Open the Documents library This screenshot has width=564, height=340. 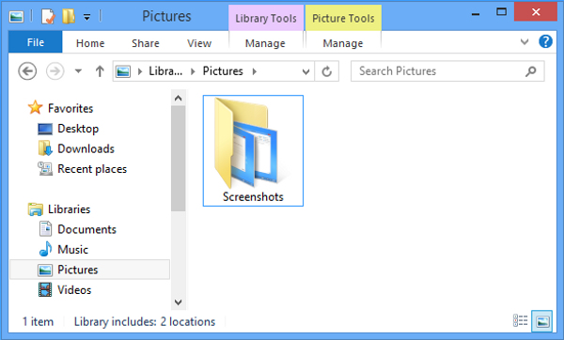click(86, 229)
